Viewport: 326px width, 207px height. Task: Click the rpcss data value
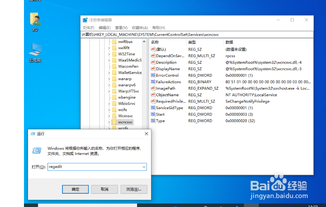pyautogui.click(x=230, y=56)
